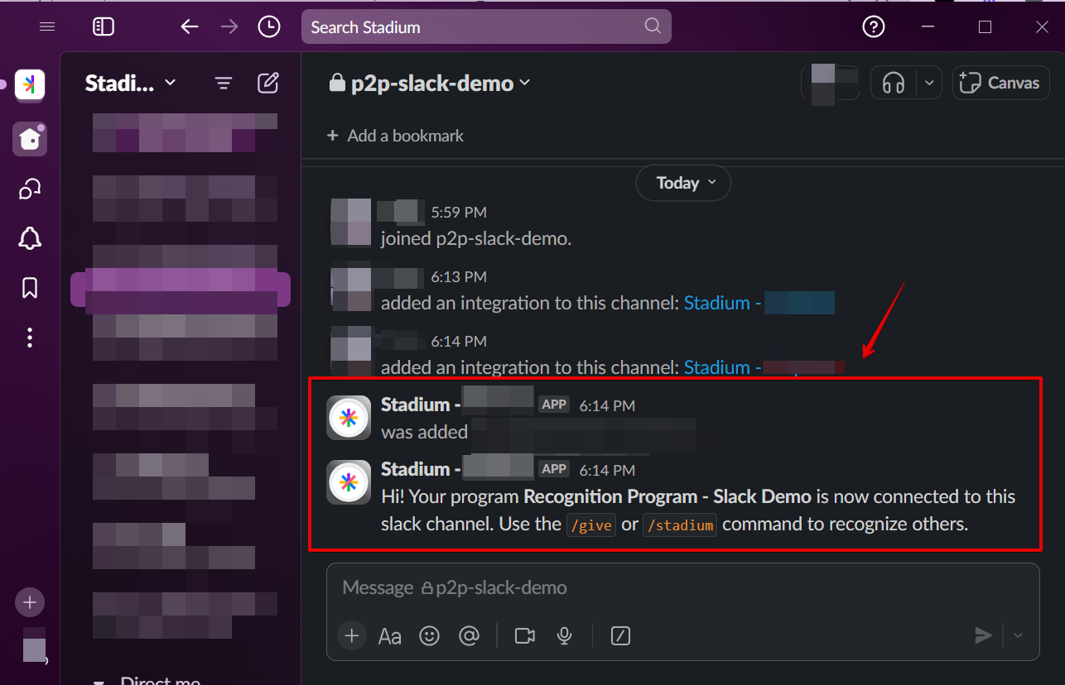Click the user avatar at the sidebar bottom

(34, 644)
